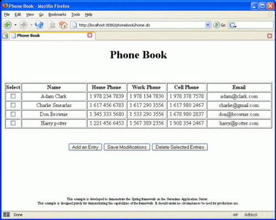
Task: Select the Phone Book tab
Action: (x=52, y=35)
